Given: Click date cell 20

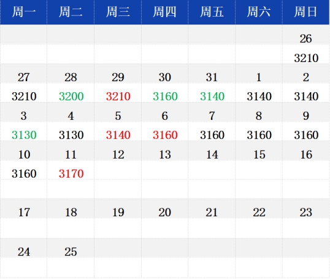Looking at the screenshot, I should pyautogui.click(x=165, y=213).
